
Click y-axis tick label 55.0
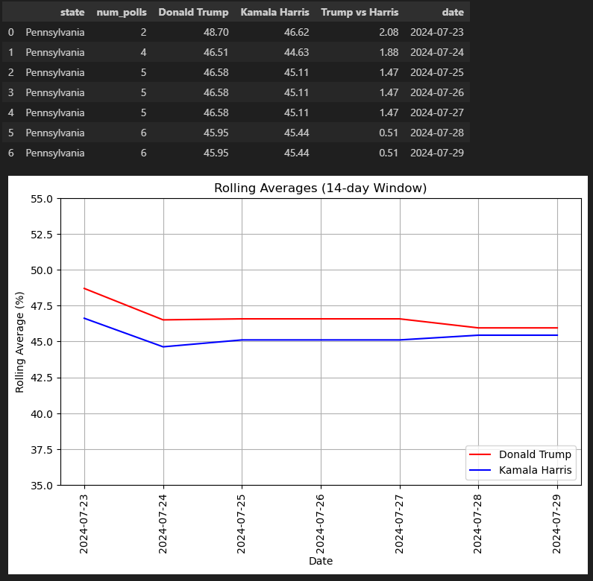click(x=42, y=199)
